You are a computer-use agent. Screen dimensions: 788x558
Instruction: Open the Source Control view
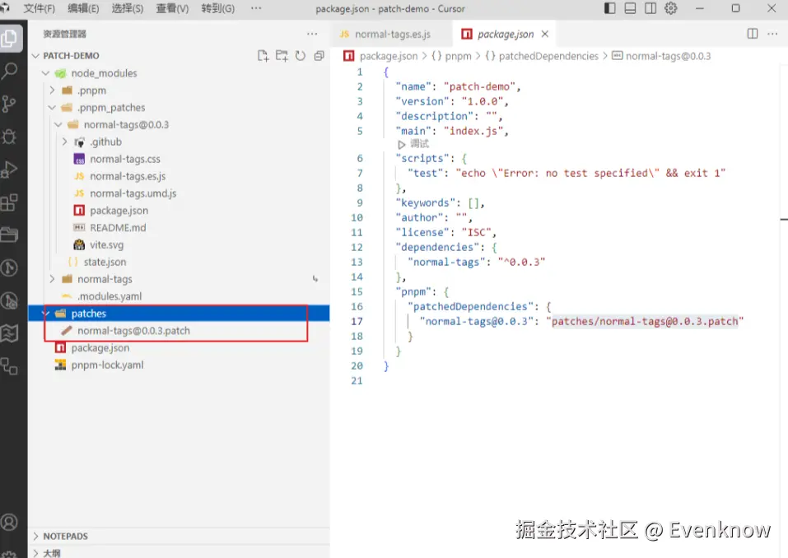(9, 104)
